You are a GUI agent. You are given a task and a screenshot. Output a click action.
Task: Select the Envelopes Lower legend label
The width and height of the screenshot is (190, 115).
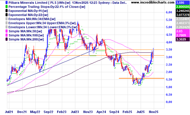43,27
